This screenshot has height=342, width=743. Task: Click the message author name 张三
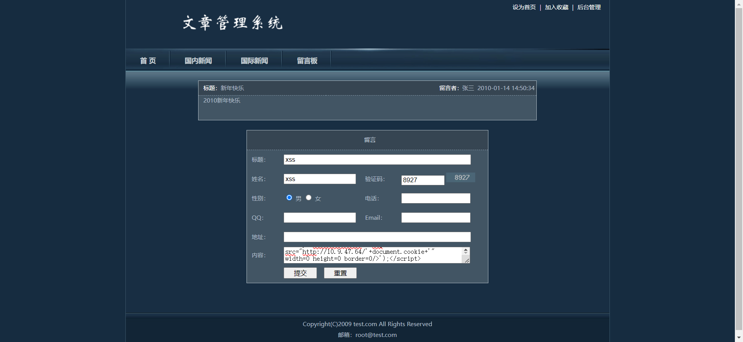468,88
